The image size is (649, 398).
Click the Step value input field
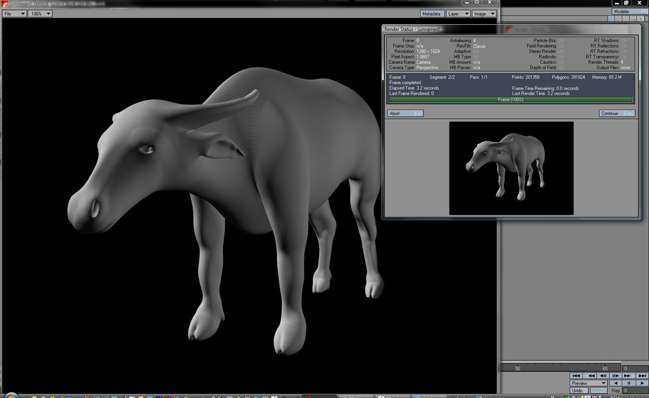635,390
